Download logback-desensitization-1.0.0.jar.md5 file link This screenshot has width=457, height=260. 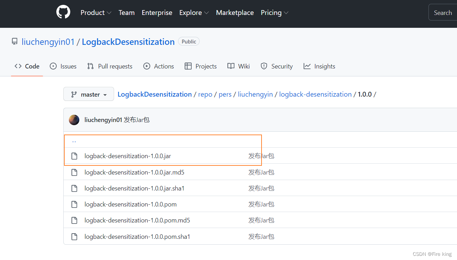(135, 172)
